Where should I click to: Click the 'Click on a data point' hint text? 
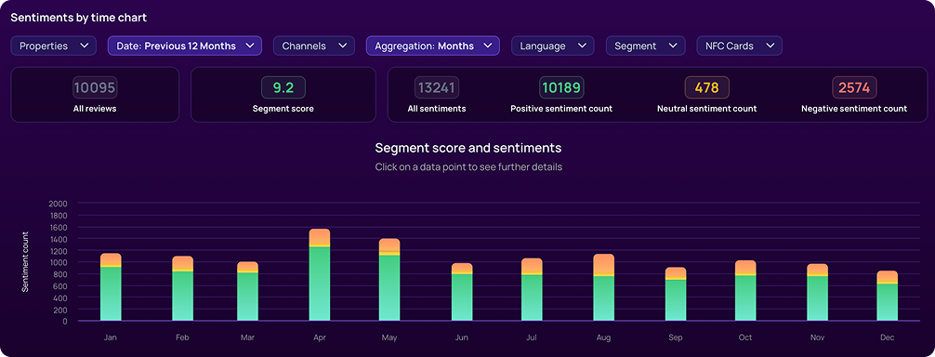coord(468,166)
